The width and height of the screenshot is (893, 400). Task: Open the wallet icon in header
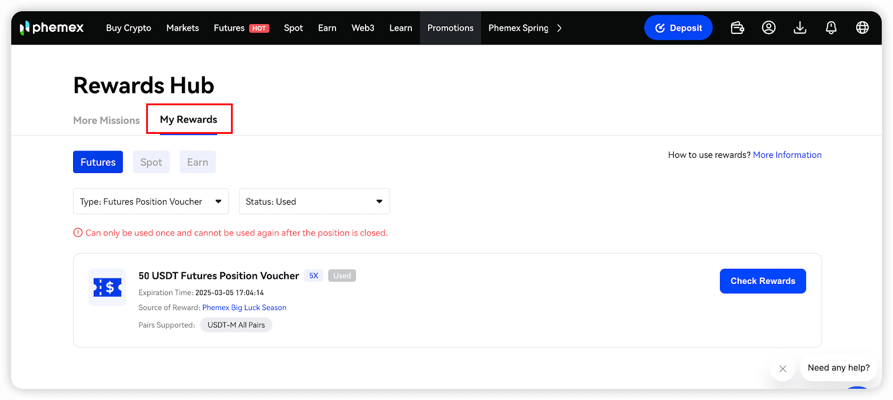[x=737, y=27]
